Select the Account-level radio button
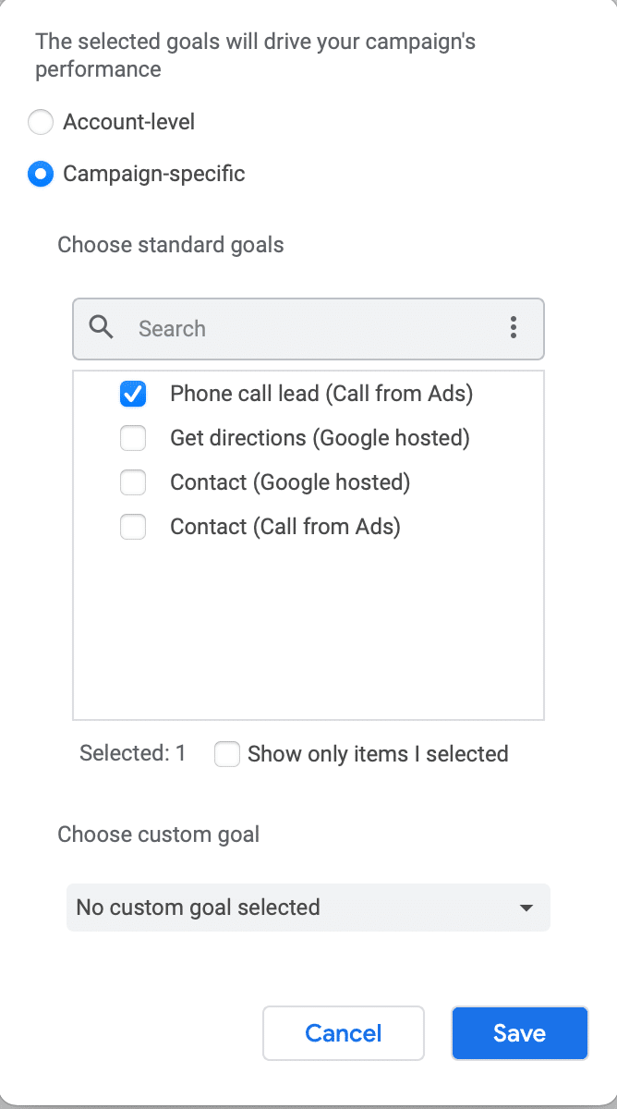Screen dimensions: 617x1109 (41, 122)
